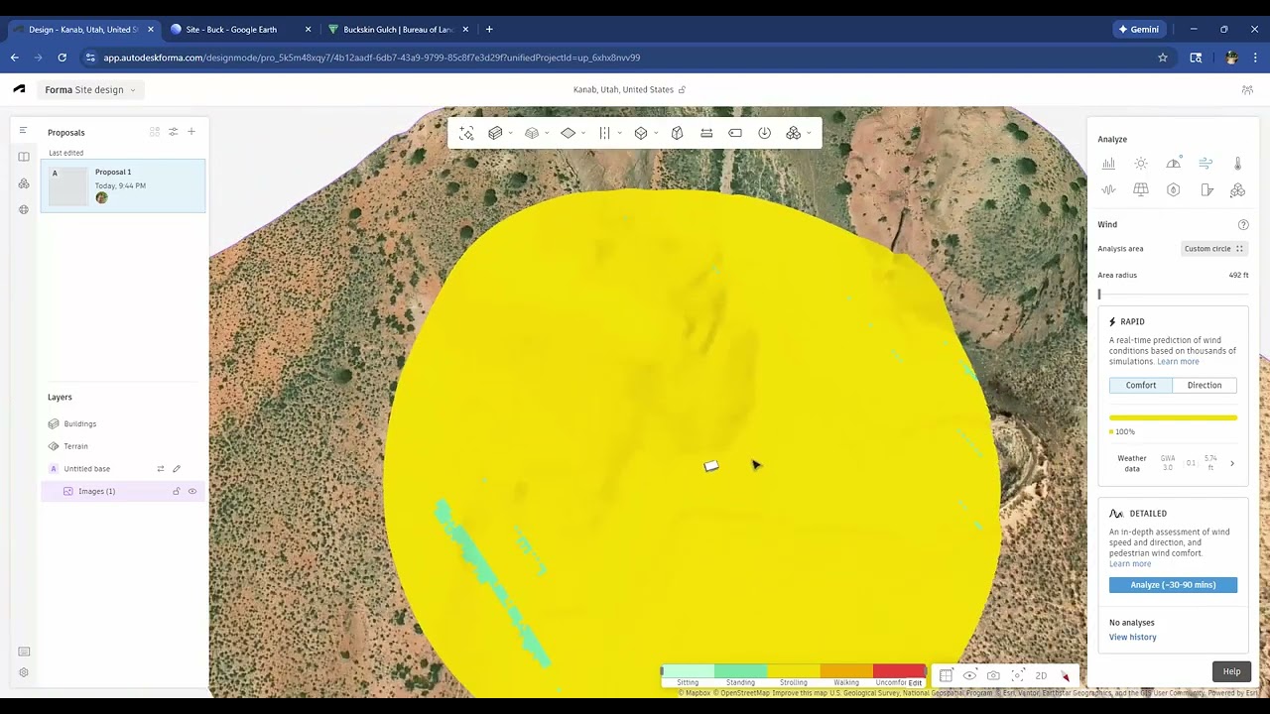This screenshot has width=1270, height=714.
Task: Open the stacked cubes library tool
Action: click(x=793, y=133)
